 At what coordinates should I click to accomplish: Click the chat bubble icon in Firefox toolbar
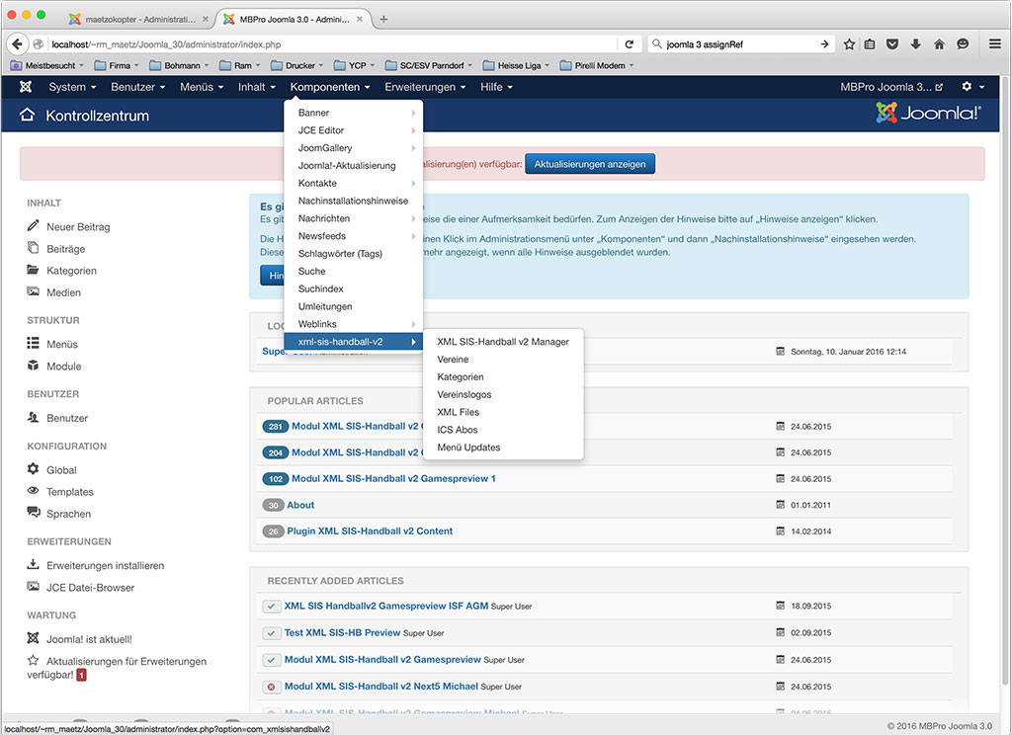(963, 43)
